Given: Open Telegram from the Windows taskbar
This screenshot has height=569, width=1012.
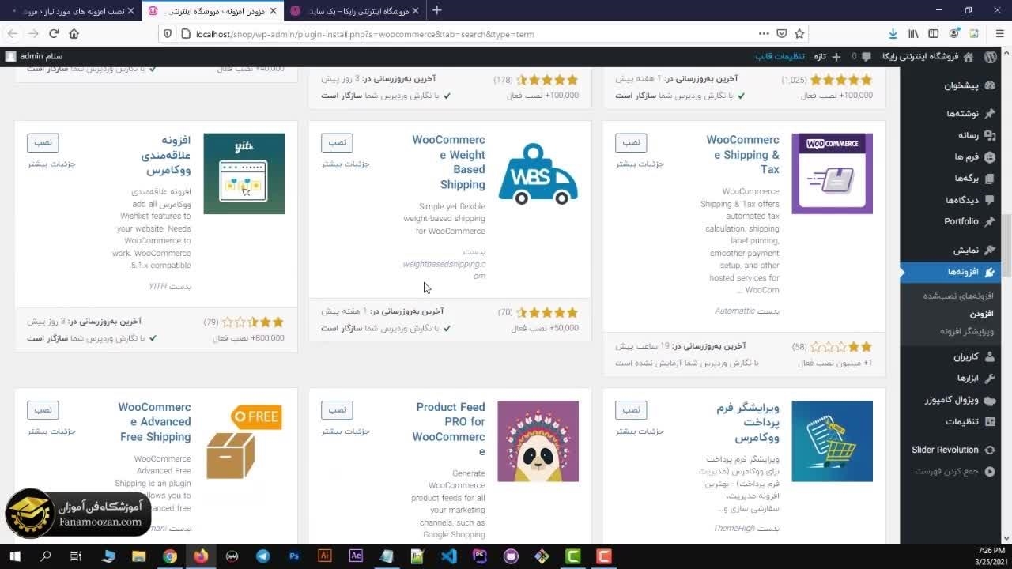Looking at the screenshot, I should (262, 556).
